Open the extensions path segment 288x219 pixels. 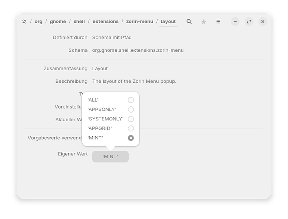[105, 21]
